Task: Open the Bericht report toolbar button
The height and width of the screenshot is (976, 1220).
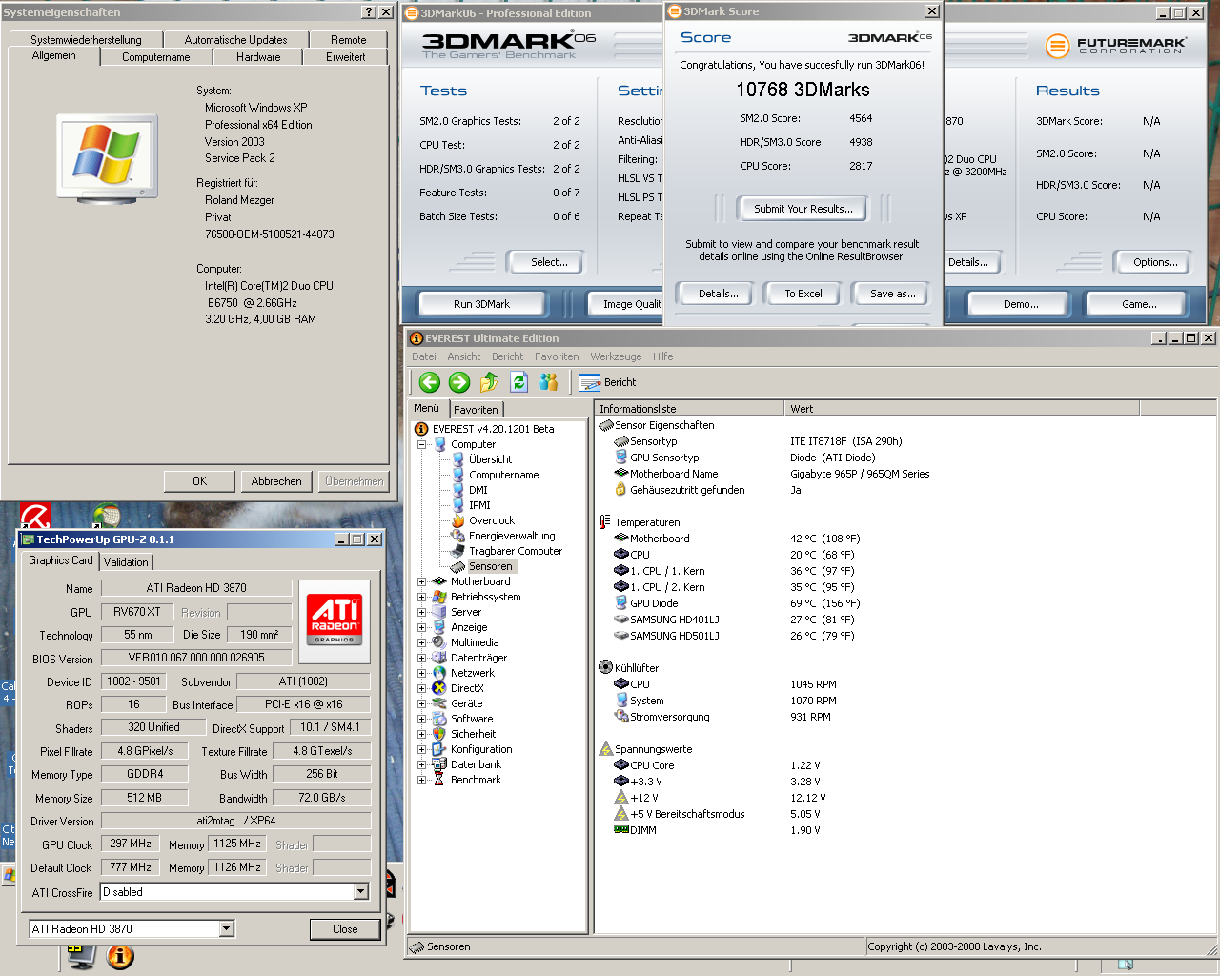Action: [608, 382]
